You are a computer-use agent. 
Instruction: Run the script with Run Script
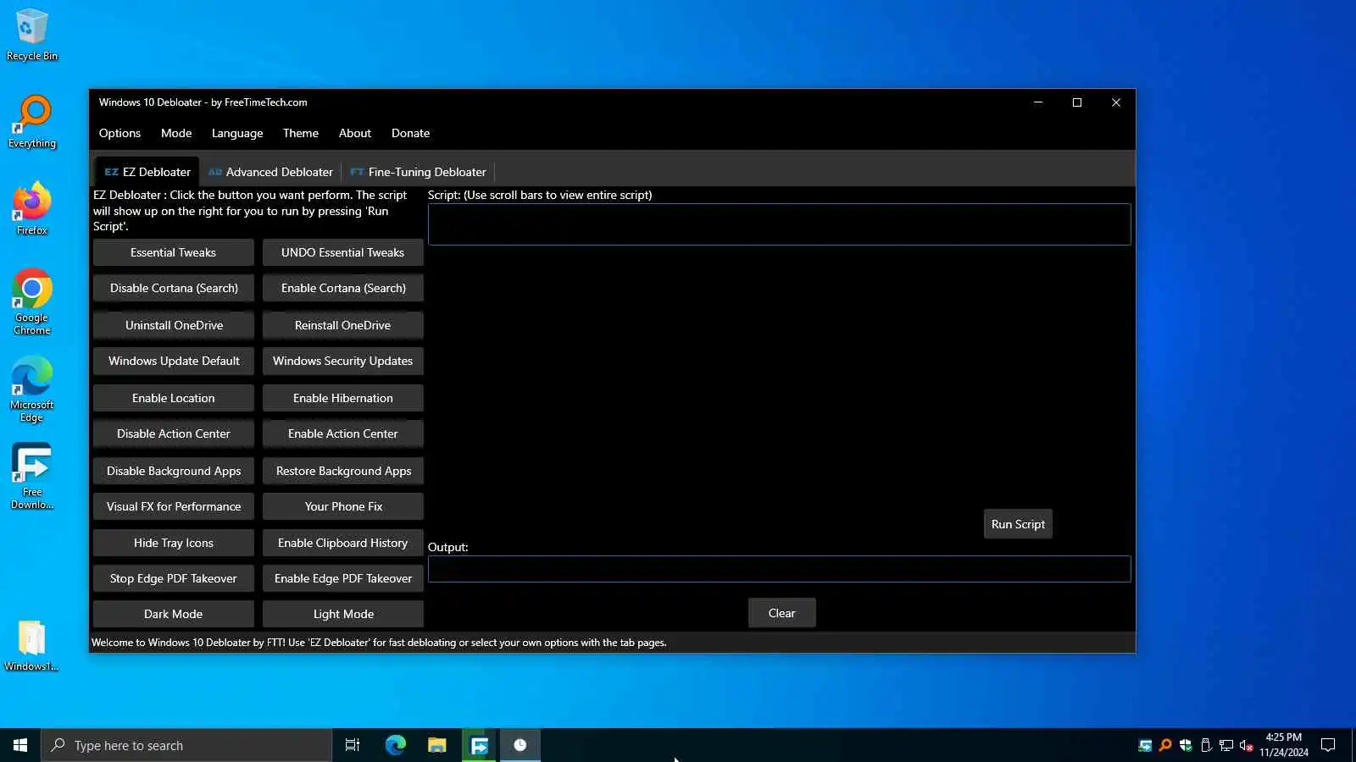coord(1018,524)
